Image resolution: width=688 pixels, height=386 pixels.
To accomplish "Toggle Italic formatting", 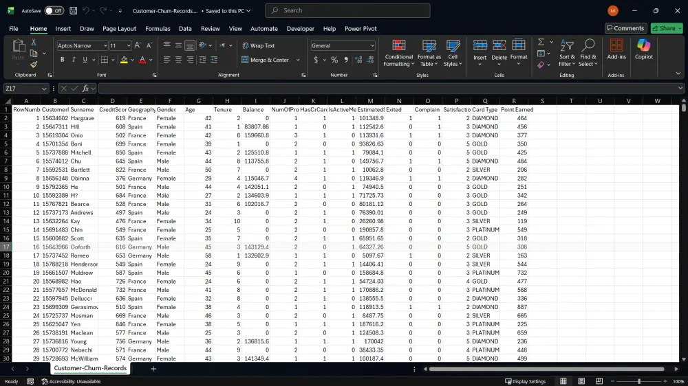I will point(74,60).
